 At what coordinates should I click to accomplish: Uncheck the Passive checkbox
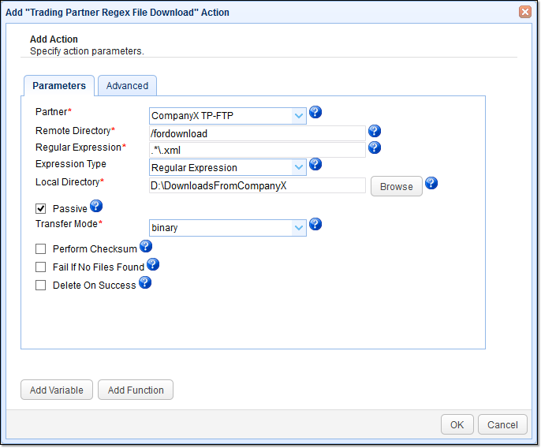(x=41, y=209)
